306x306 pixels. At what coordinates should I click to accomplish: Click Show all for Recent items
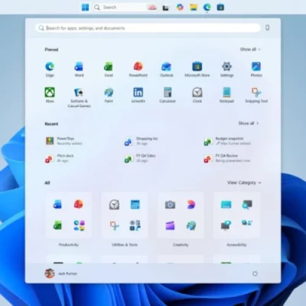click(x=248, y=123)
